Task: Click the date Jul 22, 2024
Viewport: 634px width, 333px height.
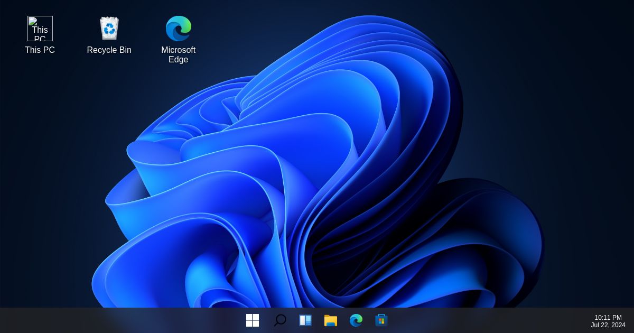Action: (608, 325)
